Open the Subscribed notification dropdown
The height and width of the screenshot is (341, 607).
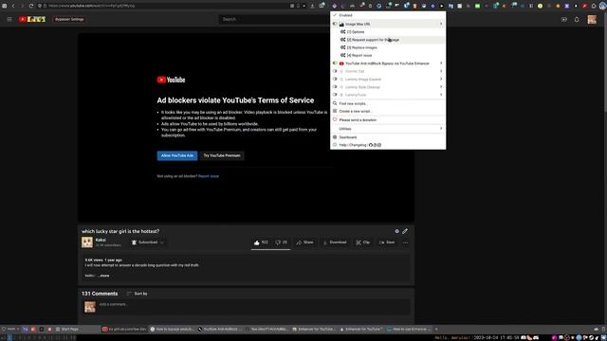pyautogui.click(x=148, y=242)
